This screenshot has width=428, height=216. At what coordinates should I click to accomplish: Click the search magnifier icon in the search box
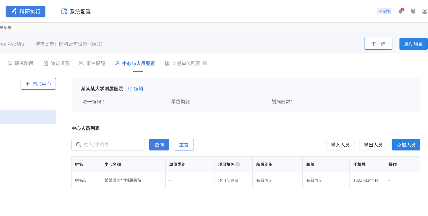79,145
